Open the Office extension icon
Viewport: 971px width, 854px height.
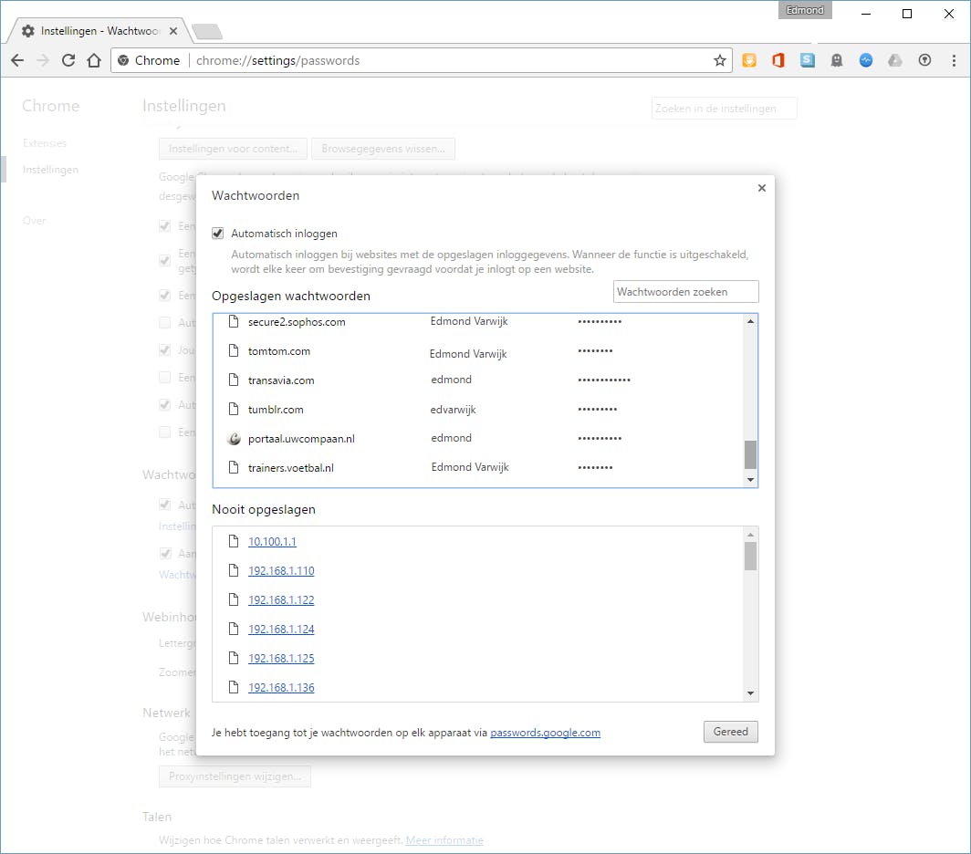[778, 60]
